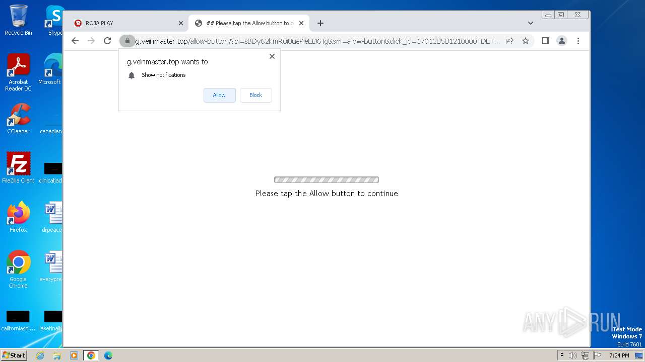
Task: Click the striped loading progress bar
Action: (x=327, y=180)
